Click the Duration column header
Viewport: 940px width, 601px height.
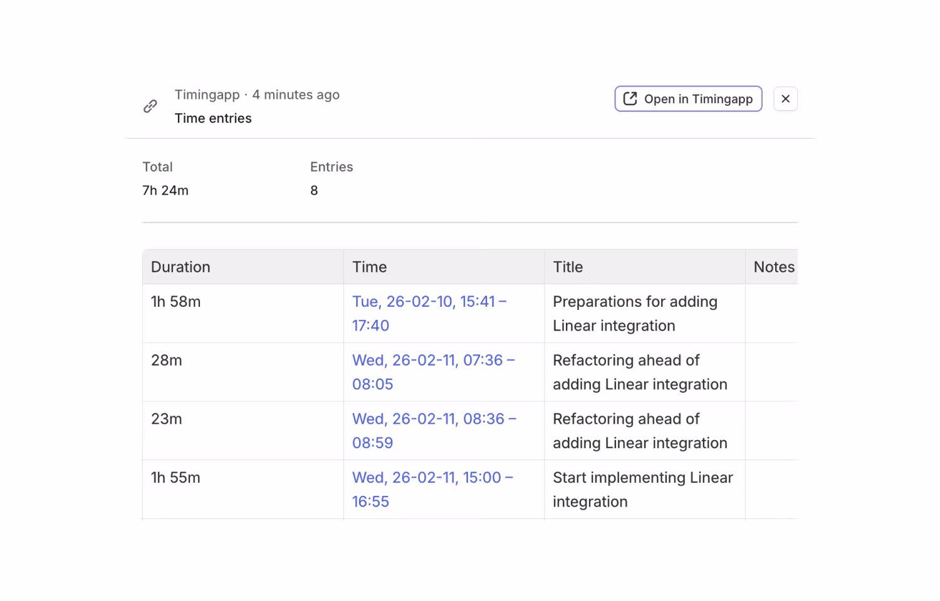pyautogui.click(x=180, y=267)
